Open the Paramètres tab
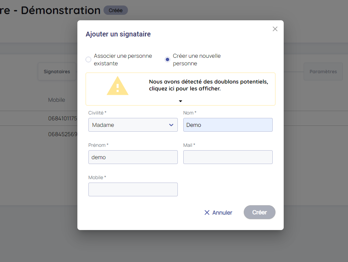 click(323, 72)
